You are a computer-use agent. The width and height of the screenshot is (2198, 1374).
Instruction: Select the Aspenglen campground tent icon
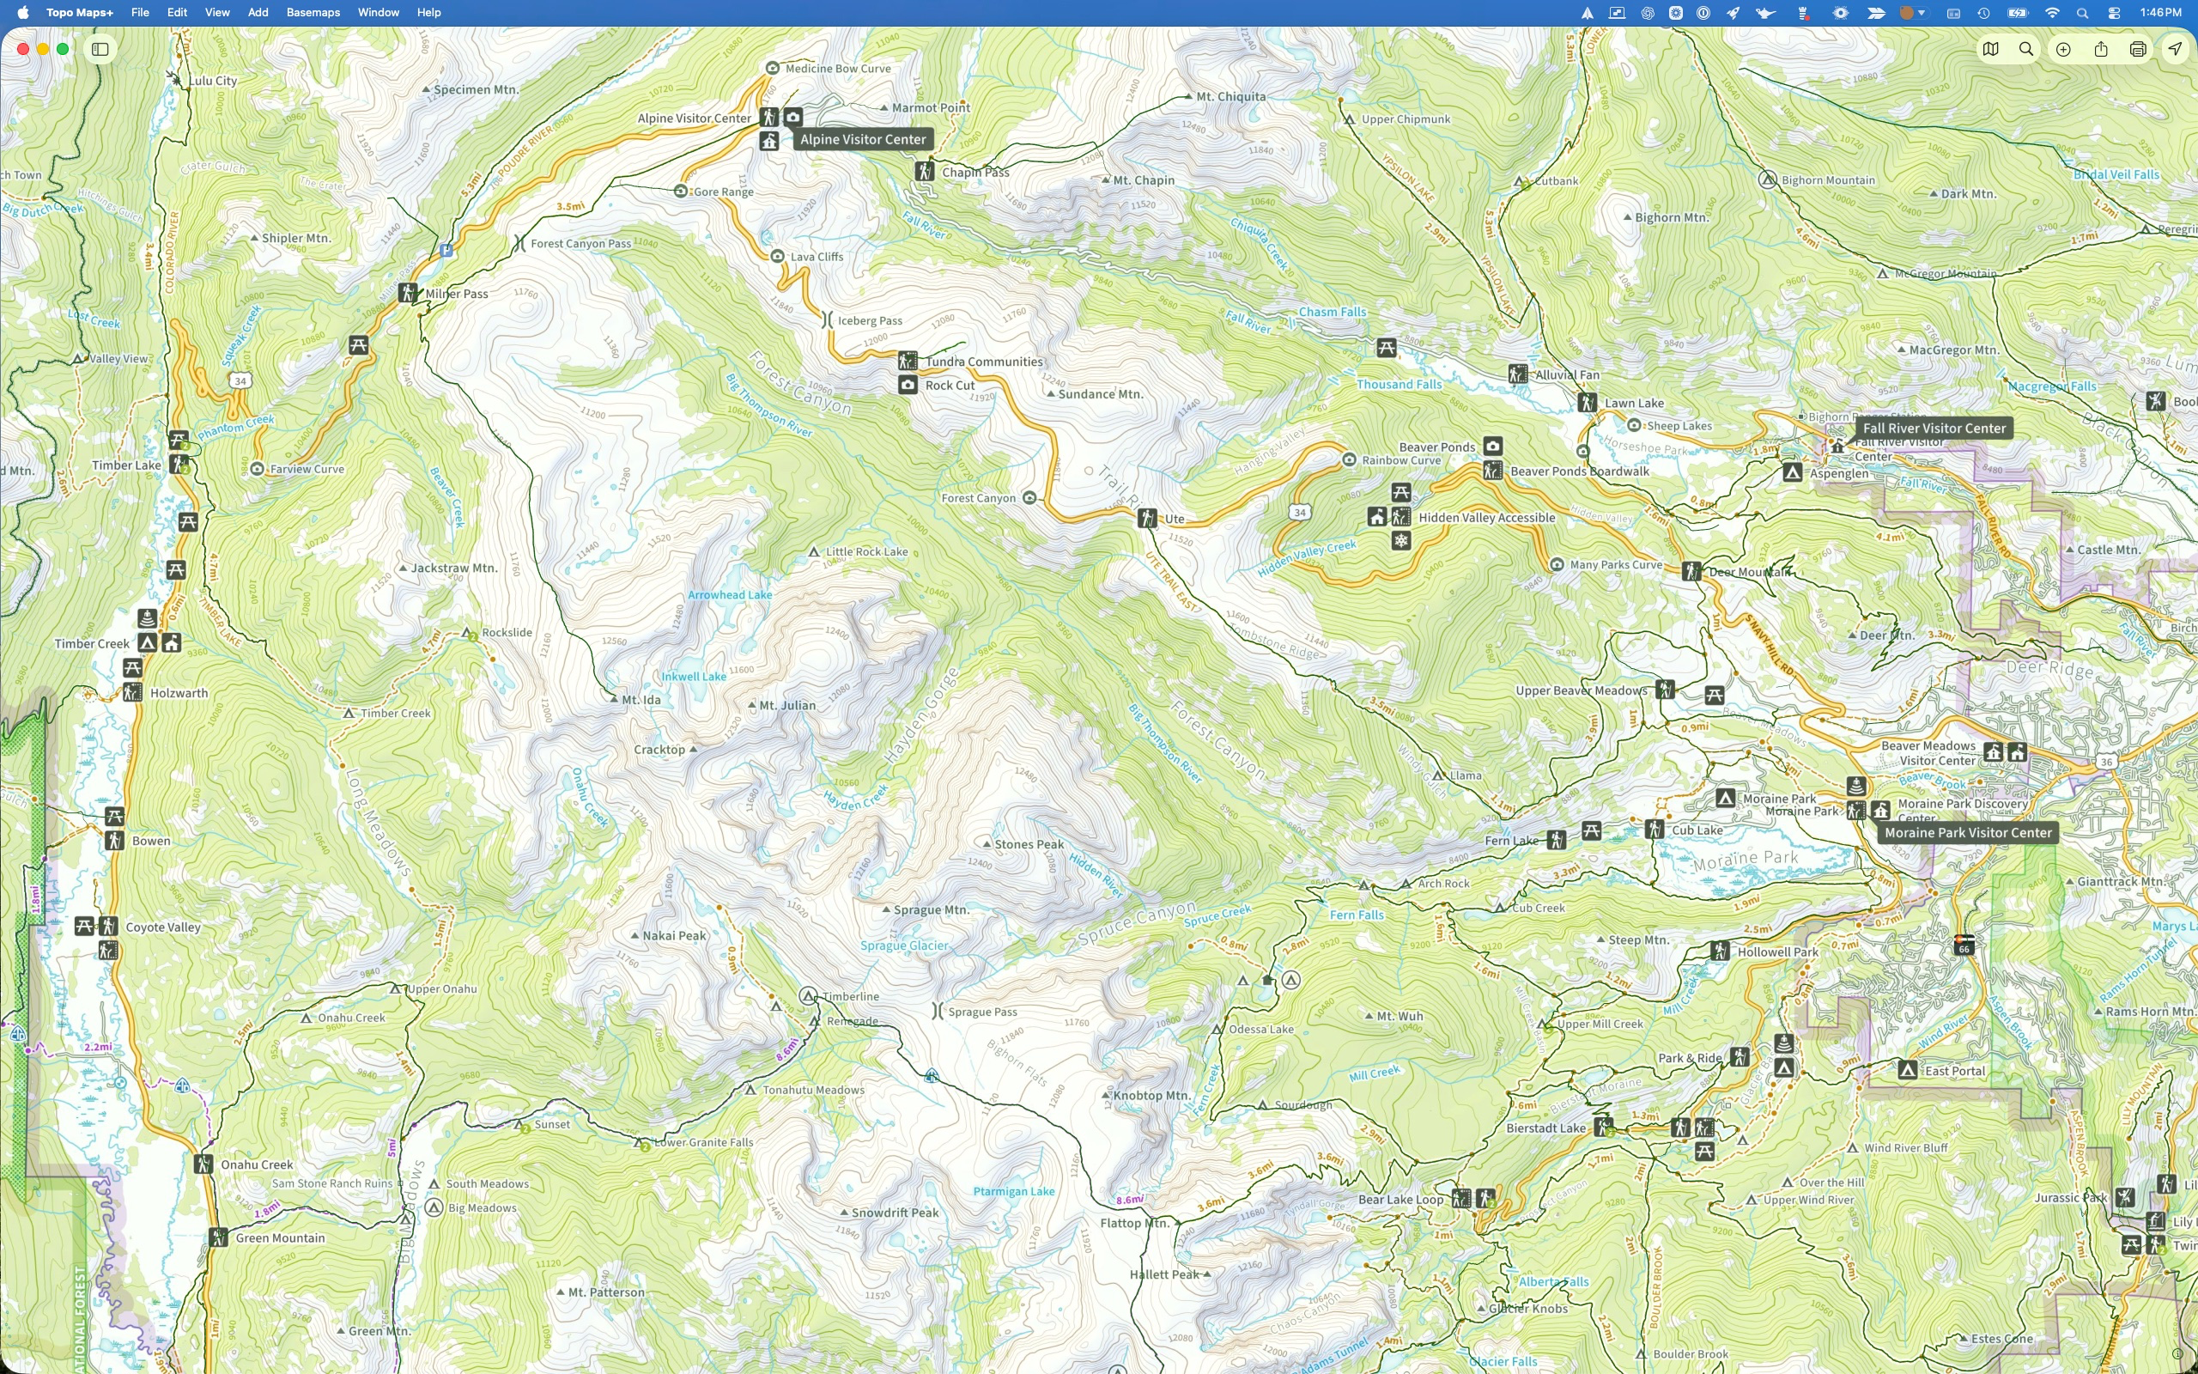tap(1791, 472)
